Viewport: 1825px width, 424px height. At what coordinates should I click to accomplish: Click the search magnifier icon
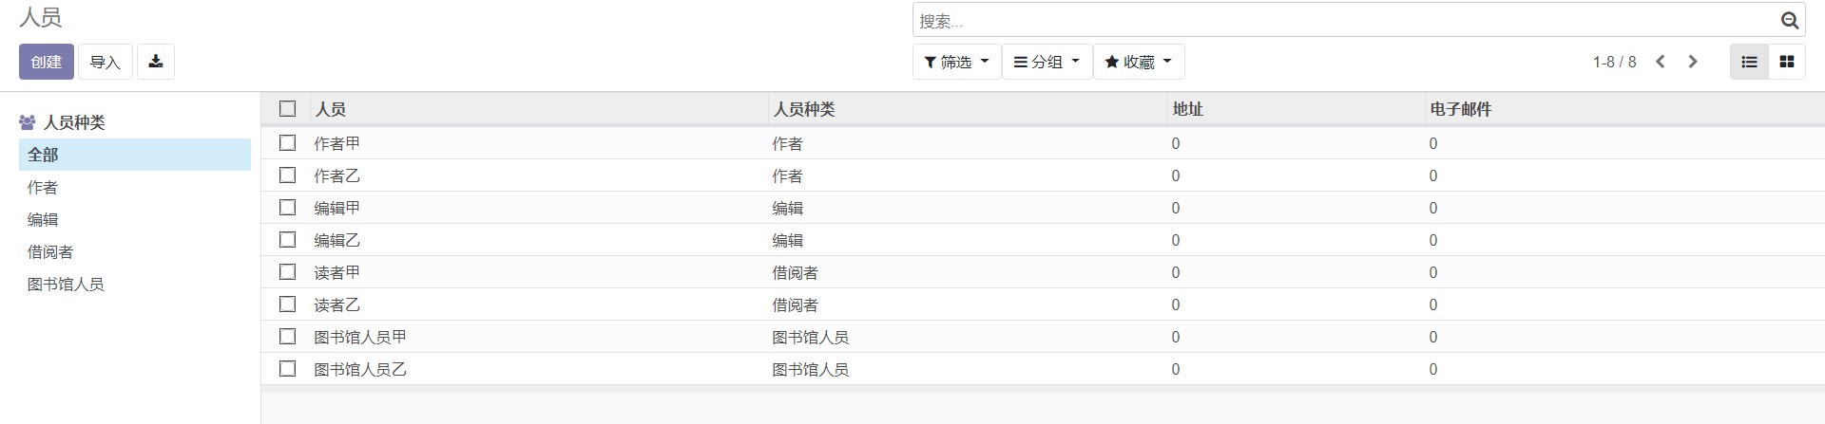[x=1789, y=20]
